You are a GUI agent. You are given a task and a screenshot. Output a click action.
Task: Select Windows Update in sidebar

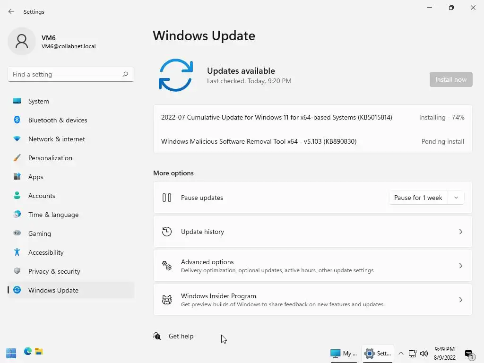[x=71, y=290]
